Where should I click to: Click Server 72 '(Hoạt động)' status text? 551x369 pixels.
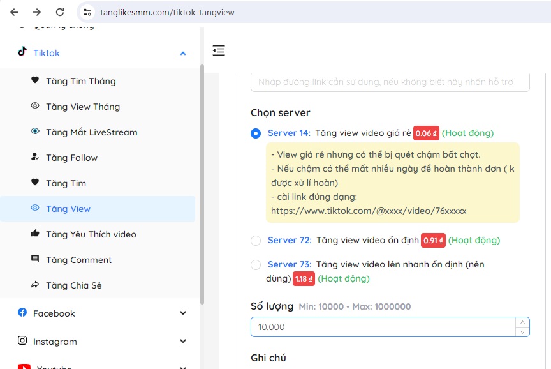click(x=474, y=240)
